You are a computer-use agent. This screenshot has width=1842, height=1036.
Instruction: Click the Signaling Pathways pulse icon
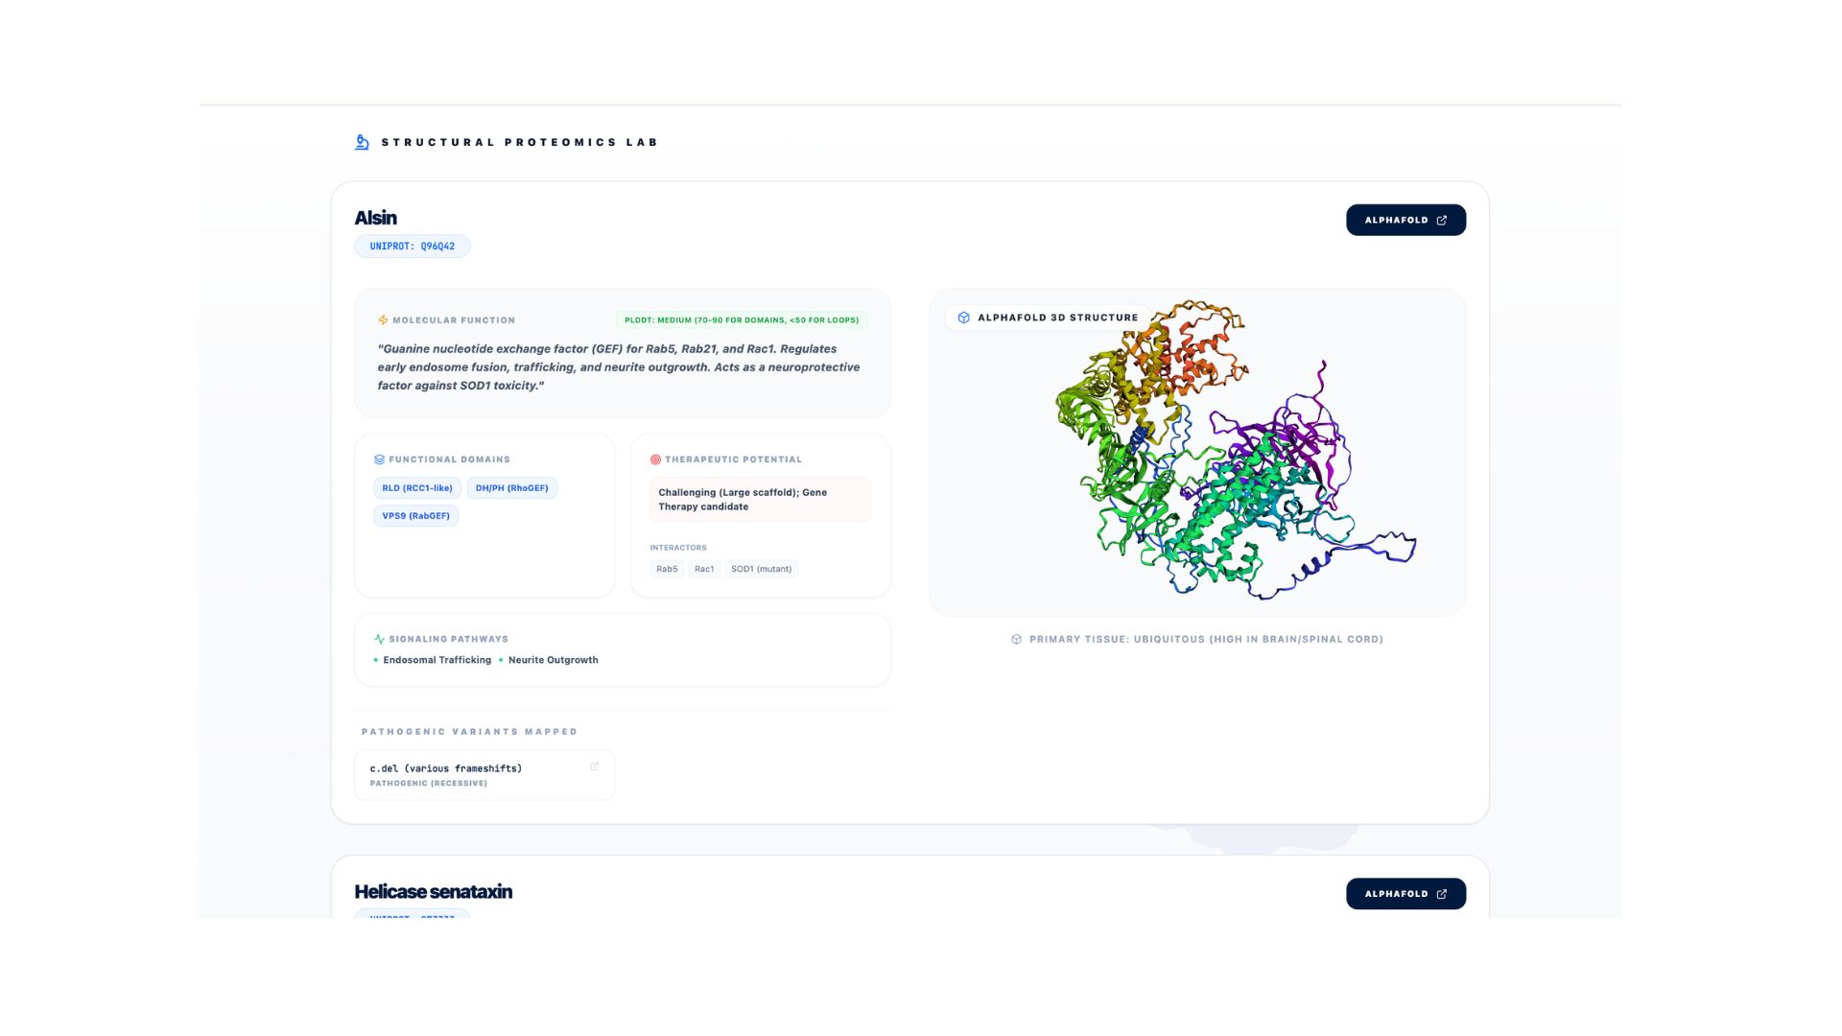tap(379, 639)
